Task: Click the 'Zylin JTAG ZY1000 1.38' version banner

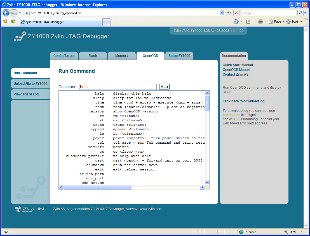Action: [208, 31]
